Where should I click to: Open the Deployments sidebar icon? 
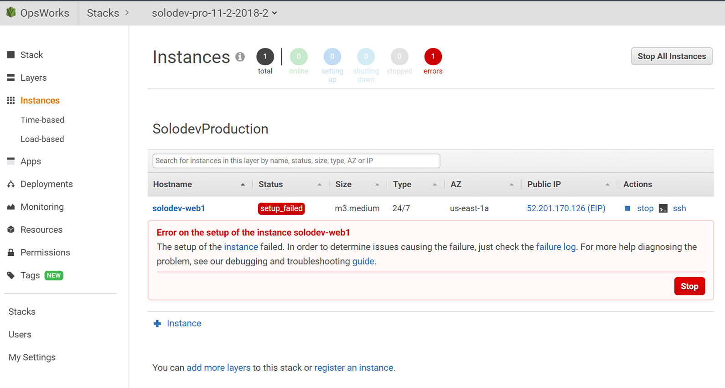11,184
